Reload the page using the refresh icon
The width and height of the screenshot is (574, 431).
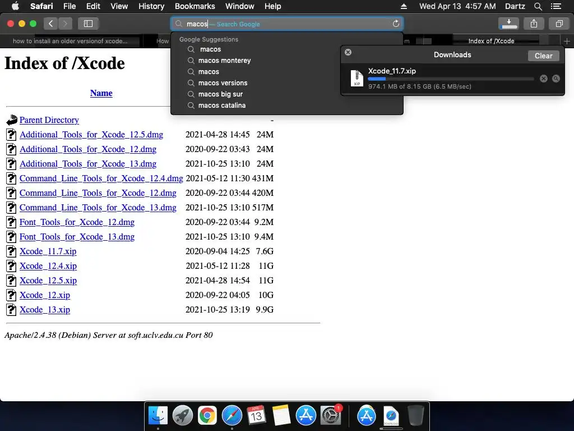(396, 24)
